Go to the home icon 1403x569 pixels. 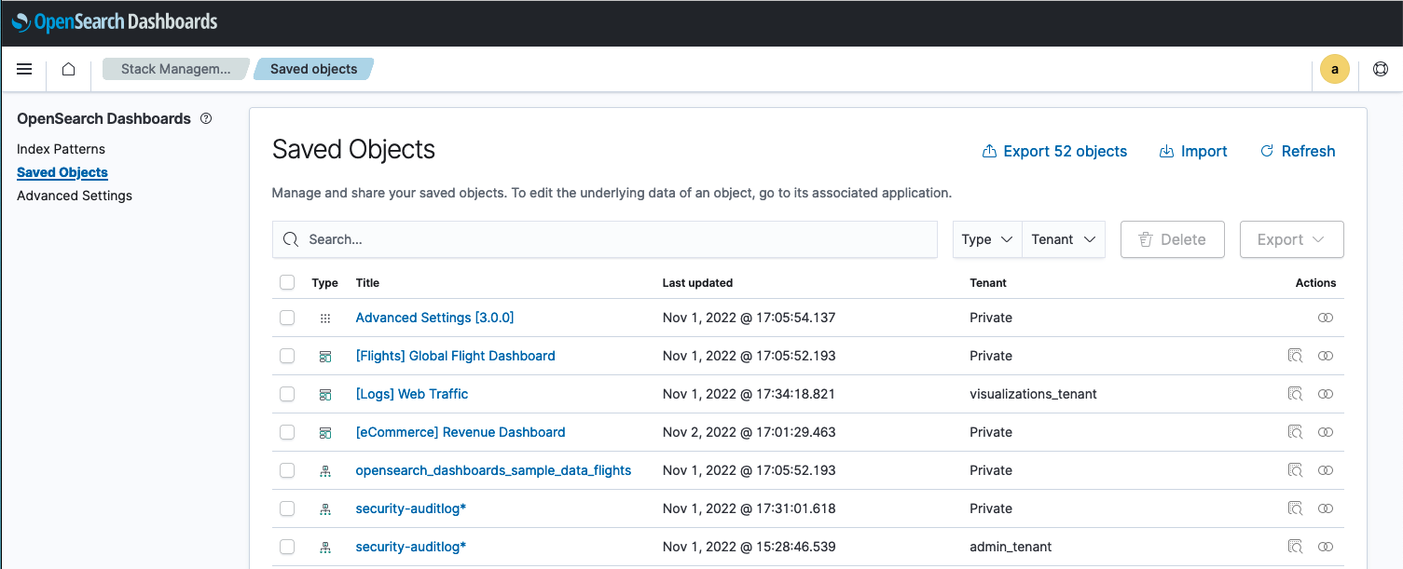[68, 69]
